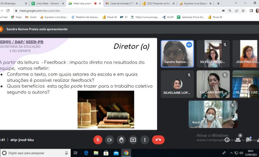Bookmark this page with the star icon
This screenshot has height=157, width=259.
[243, 10]
